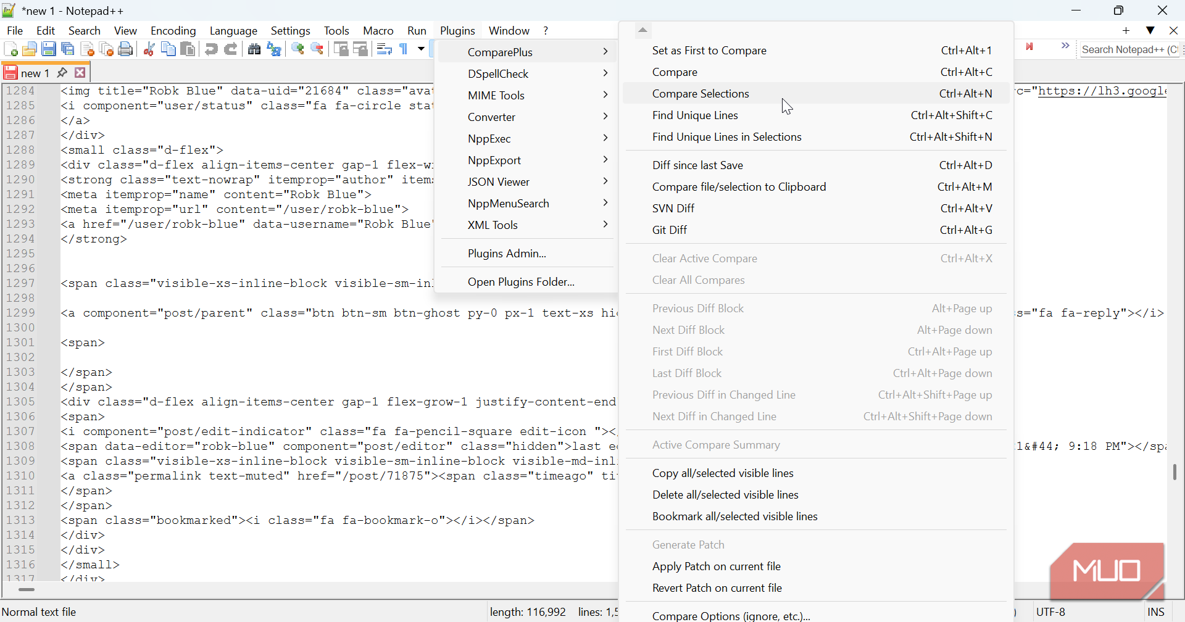This screenshot has width=1185, height=622.
Task: Zoom in with the magnifier plus icon
Action: pos(297,49)
